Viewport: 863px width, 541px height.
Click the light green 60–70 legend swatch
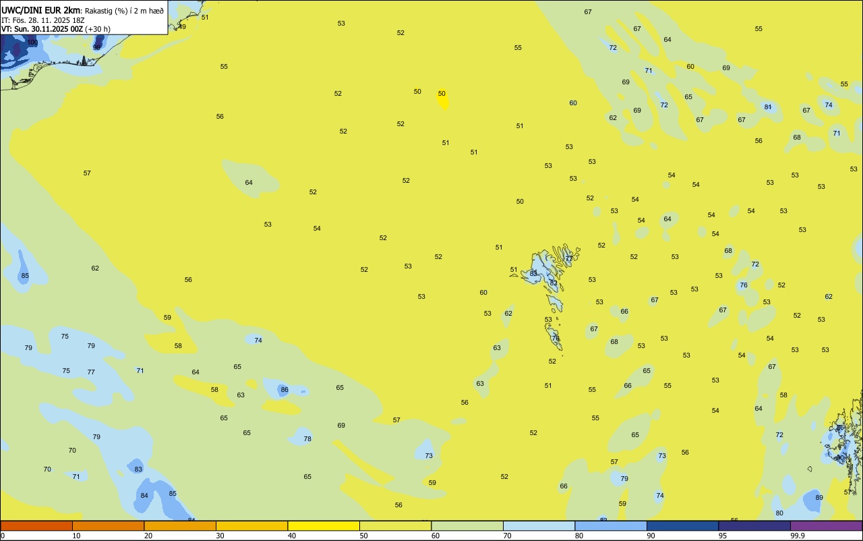click(x=467, y=525)
